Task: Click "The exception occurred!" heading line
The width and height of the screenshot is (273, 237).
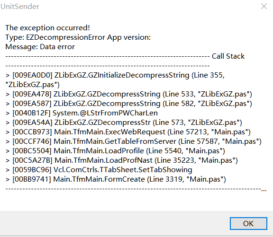Action: (47, 28)
